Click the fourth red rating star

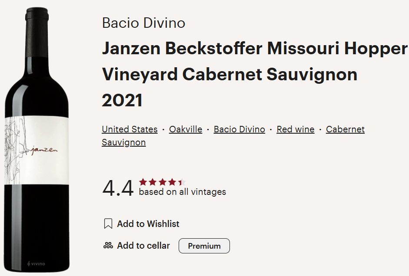click(x=172, y=182)
